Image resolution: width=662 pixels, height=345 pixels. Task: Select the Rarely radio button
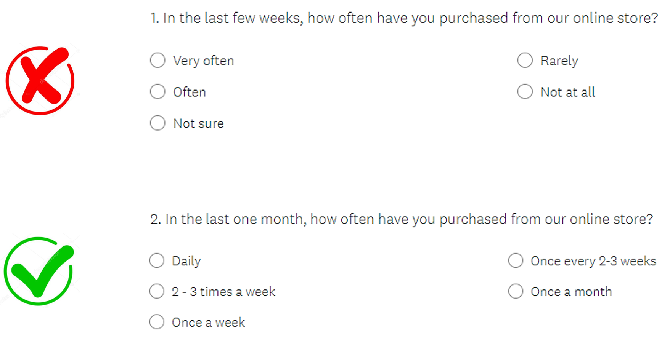point(525,60)
